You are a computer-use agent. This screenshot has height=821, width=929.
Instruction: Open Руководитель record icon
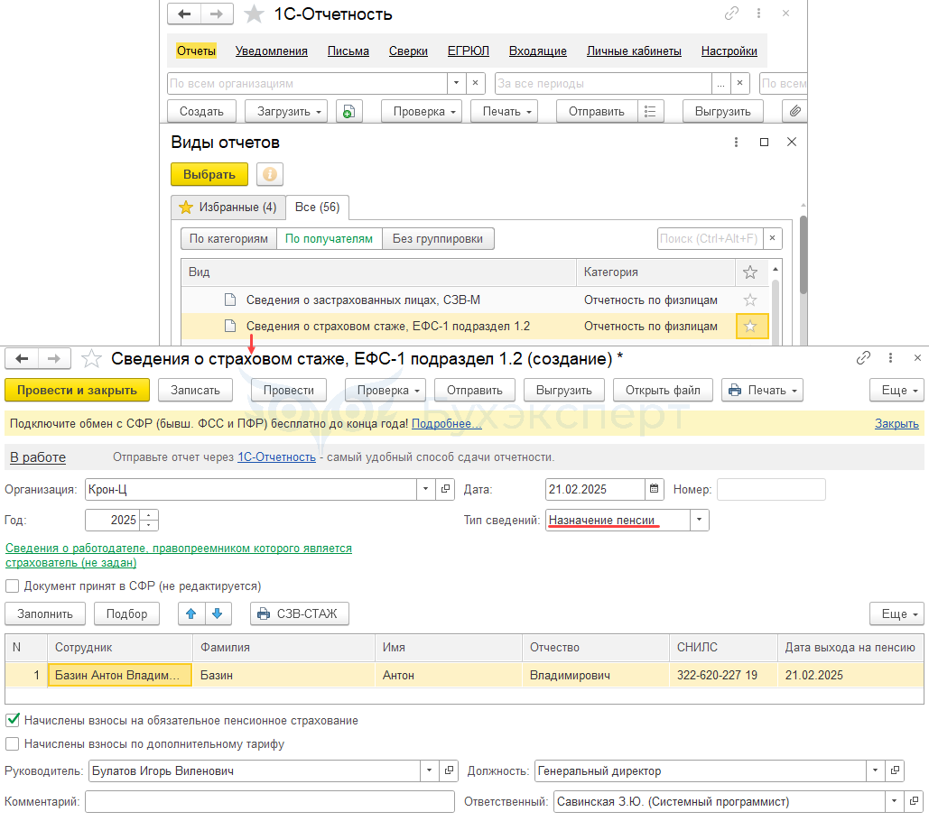pyautogui.click(x=449, y=770)
